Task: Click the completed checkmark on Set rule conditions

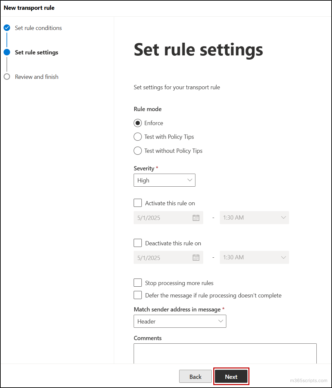Action: [7, 28]
